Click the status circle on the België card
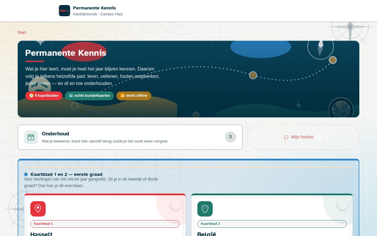 [343, 204]
